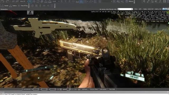The width and height of the screenshot is (169, 95).
Task: Toggle the first blue viewport display icon
Action: [x=164, y=9]
